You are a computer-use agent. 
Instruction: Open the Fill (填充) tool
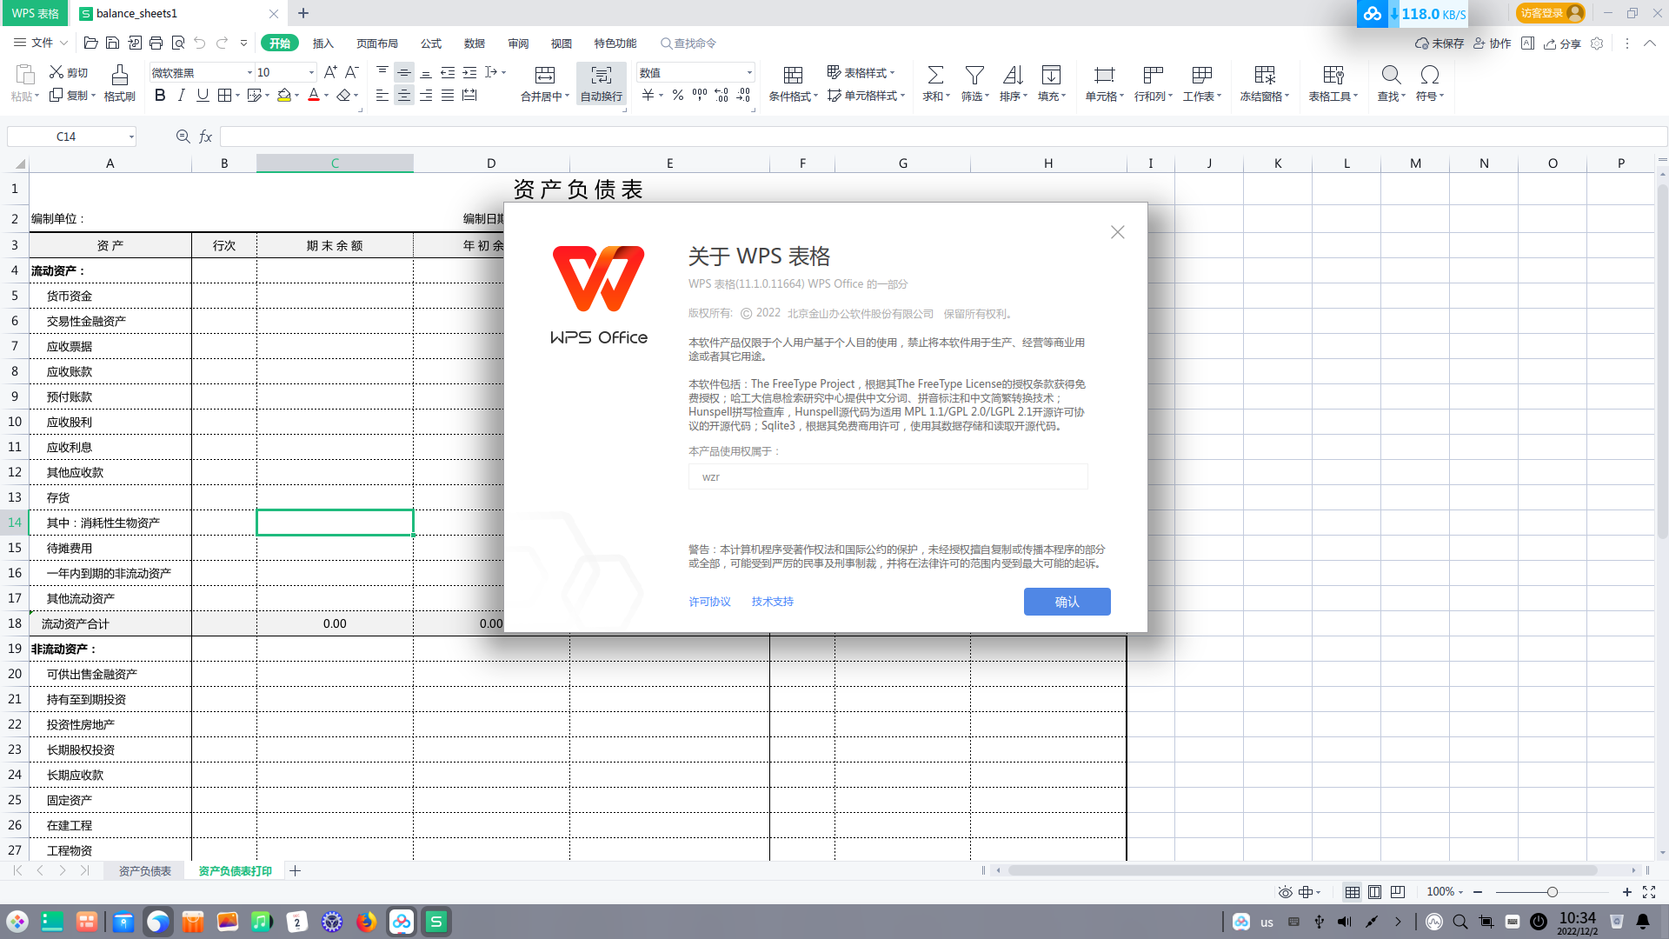(x=1051, y=83)
